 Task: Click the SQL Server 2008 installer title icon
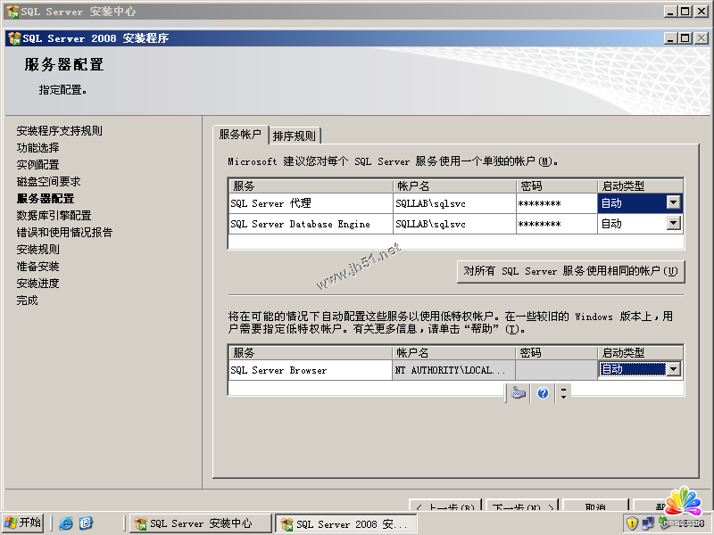13,38
